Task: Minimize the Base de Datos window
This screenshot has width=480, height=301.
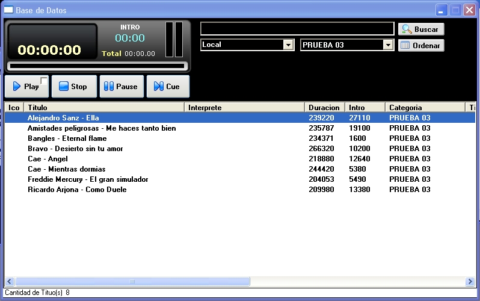Action: click(x=441, y=10)
